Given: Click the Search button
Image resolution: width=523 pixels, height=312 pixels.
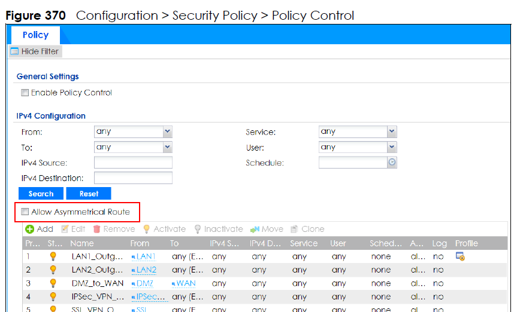Looking at the screenshot, I should 41,194.
